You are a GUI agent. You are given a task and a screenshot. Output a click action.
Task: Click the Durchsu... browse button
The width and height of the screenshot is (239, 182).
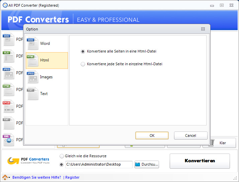click(x=147, y=165)
